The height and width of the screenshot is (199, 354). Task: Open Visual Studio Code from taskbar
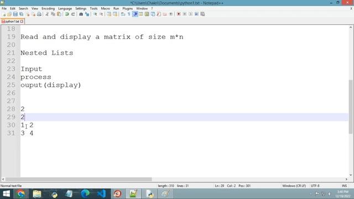(102, 194)
